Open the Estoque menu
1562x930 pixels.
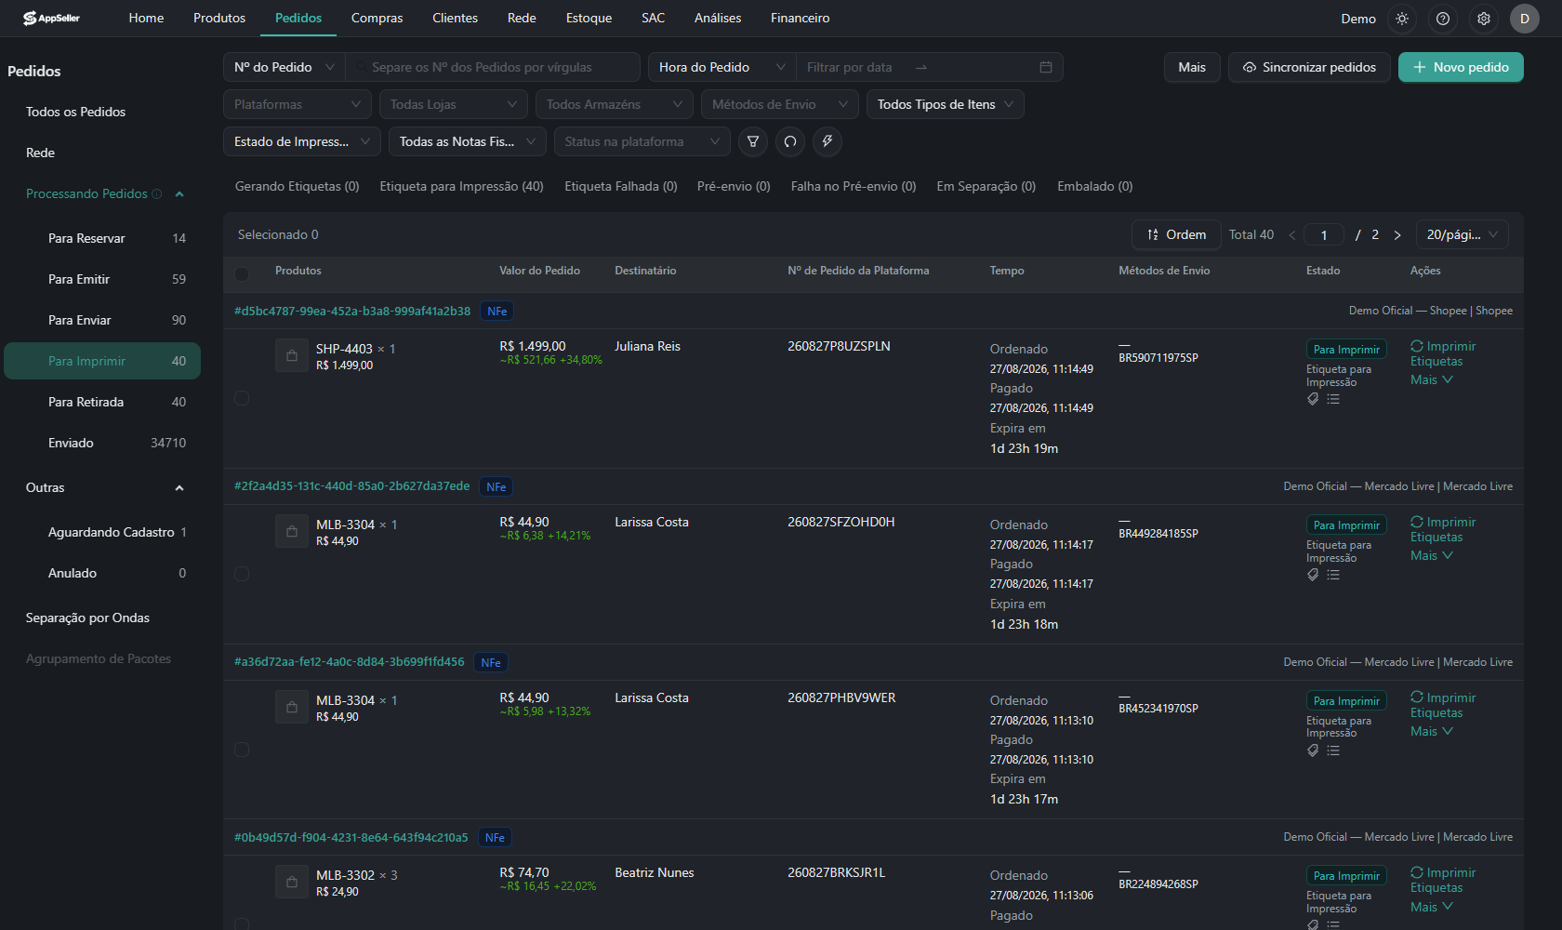[589, 18]
